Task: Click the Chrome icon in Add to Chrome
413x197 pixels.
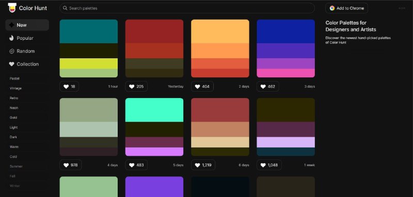Action: [x=332, y=8]
